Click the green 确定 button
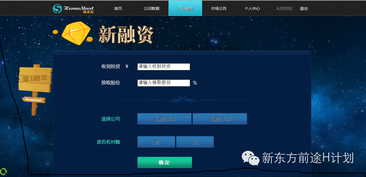 (165, 162)
